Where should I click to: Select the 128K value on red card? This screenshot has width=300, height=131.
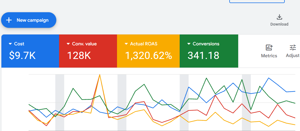pos(79,56)
